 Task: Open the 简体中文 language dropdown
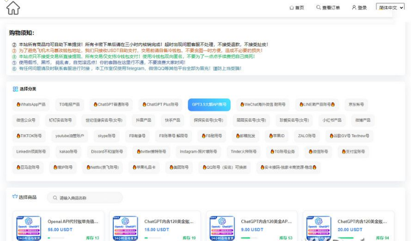(x=390, y=8)
